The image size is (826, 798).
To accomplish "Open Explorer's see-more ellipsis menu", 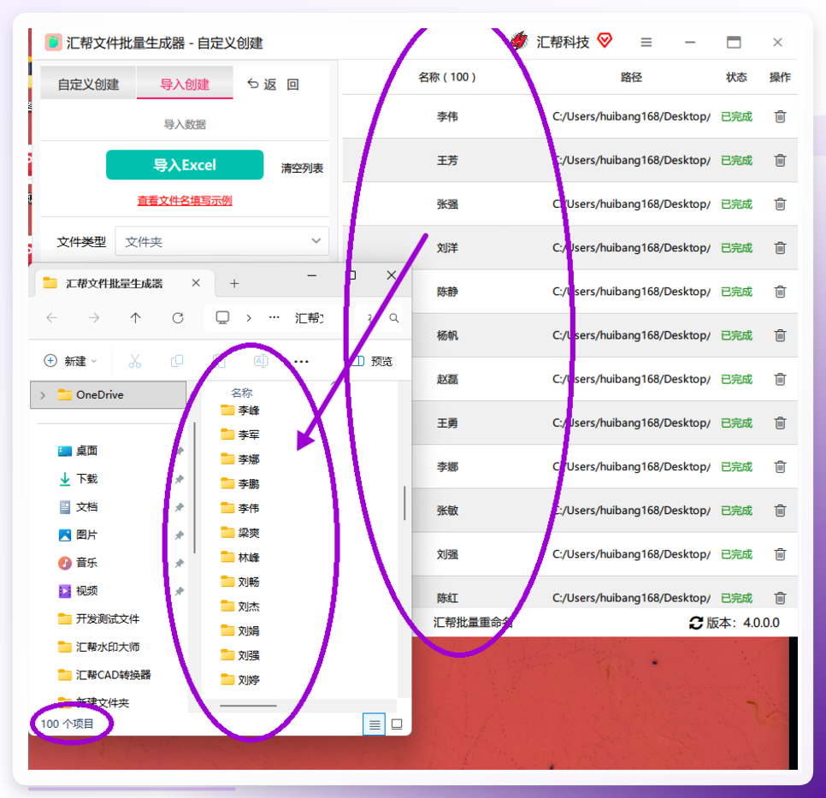I will point(301,362).
